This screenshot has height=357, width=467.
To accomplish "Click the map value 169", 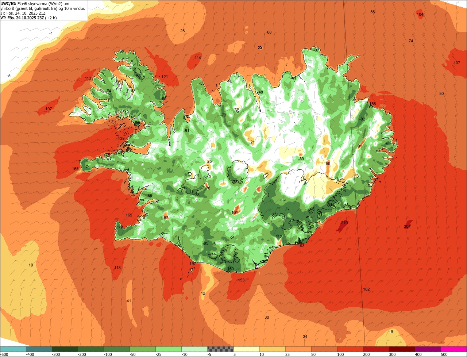I will pos(129,215).
